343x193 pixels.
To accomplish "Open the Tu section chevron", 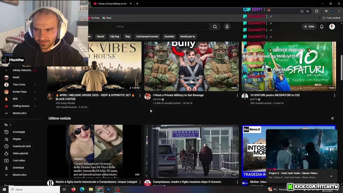I will pyautogui.click(x=10, y=125).
